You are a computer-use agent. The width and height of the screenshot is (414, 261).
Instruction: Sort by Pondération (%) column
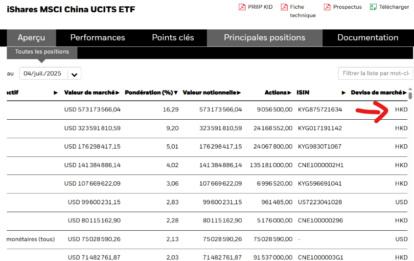tap(151, 92)
